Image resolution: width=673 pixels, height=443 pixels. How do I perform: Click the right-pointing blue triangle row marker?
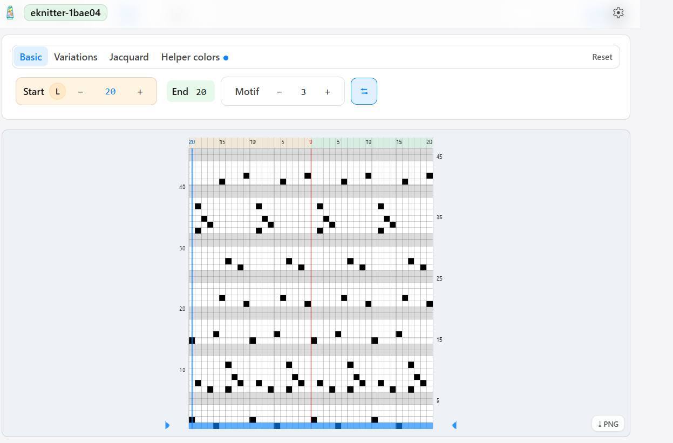(x=167, y=425)
